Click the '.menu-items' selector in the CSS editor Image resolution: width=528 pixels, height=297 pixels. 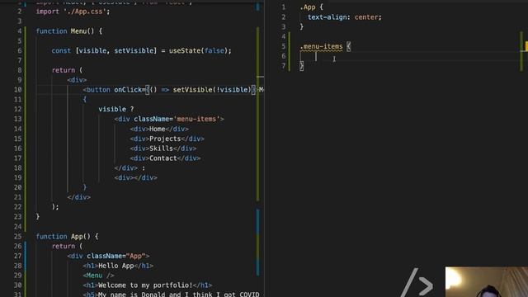click(321, 46)
